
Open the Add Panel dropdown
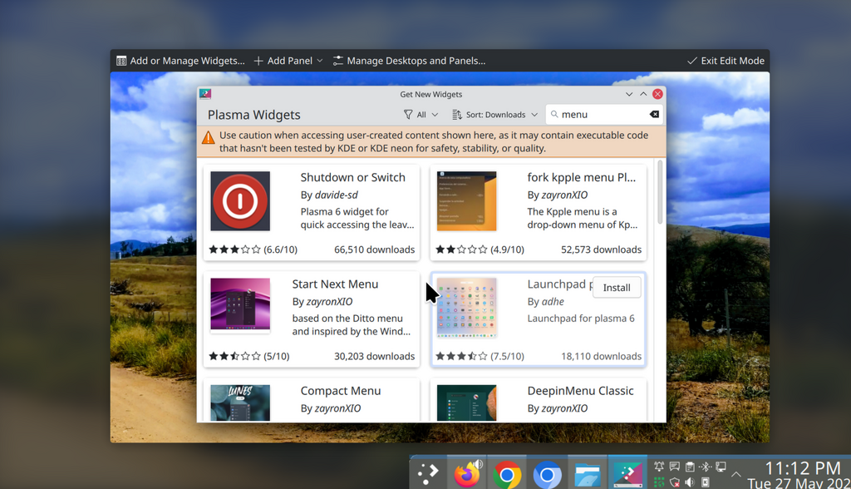288,61
